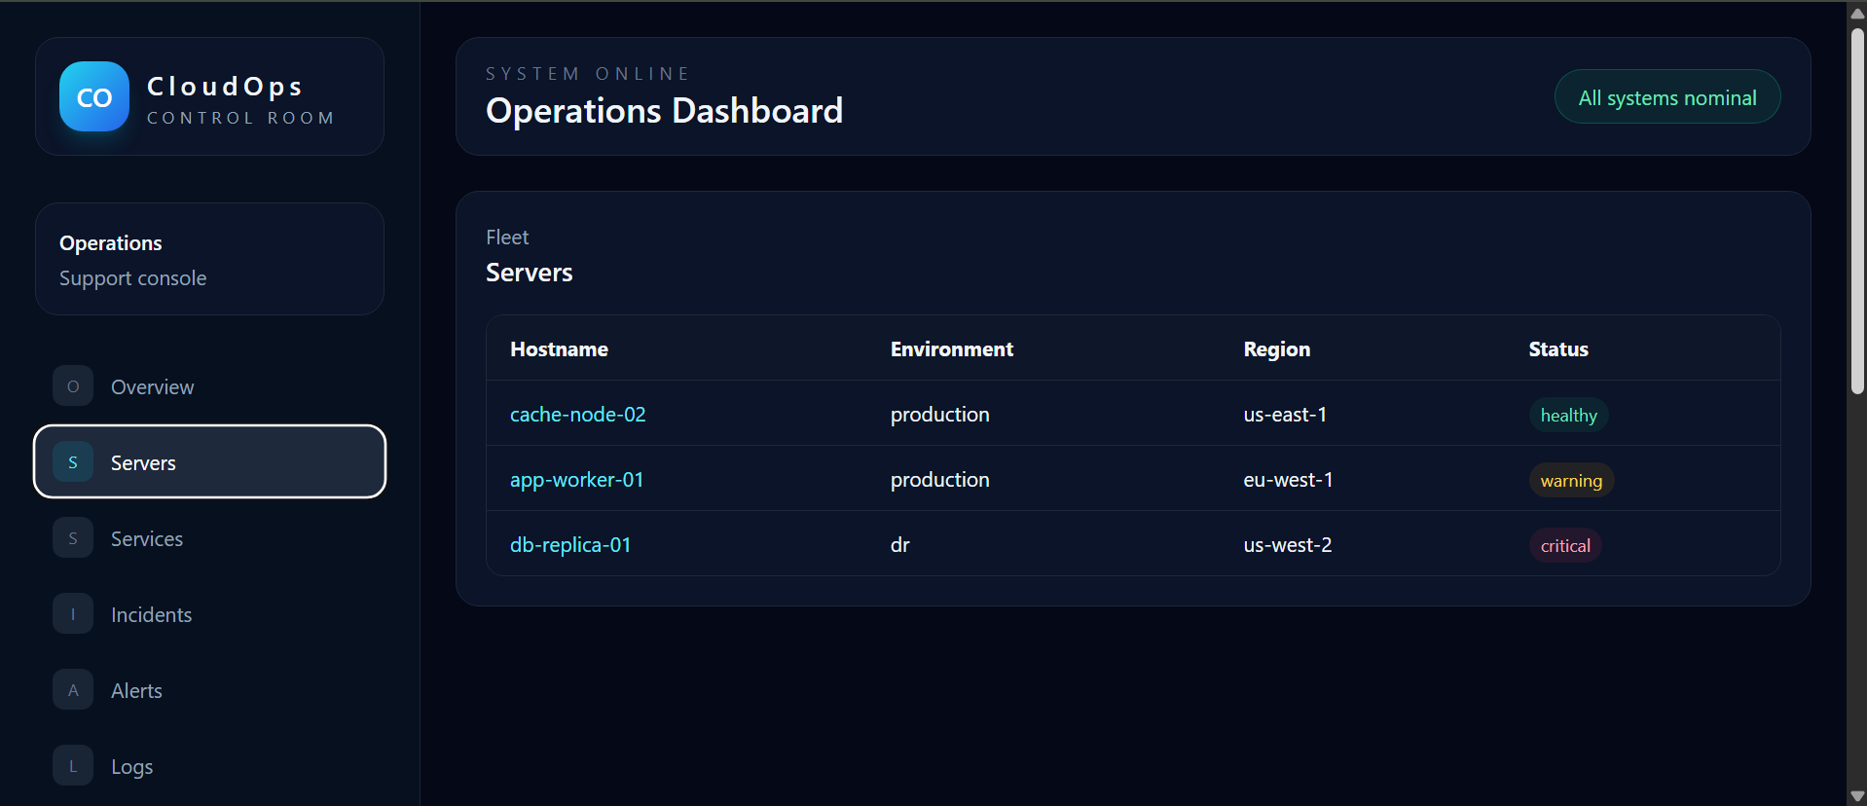Viewport: 1867px width, 806px height.
Task: Select the Servers navigation item
Action: point(209,461)
